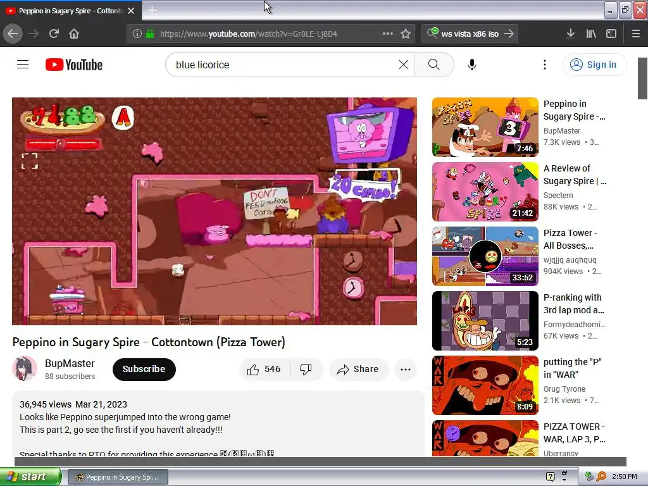
Task: Open putting the P in WAR video title
Action: click(572, 368)
